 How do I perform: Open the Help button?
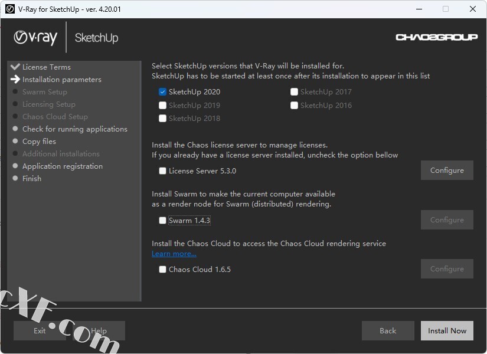click(99, 331)
